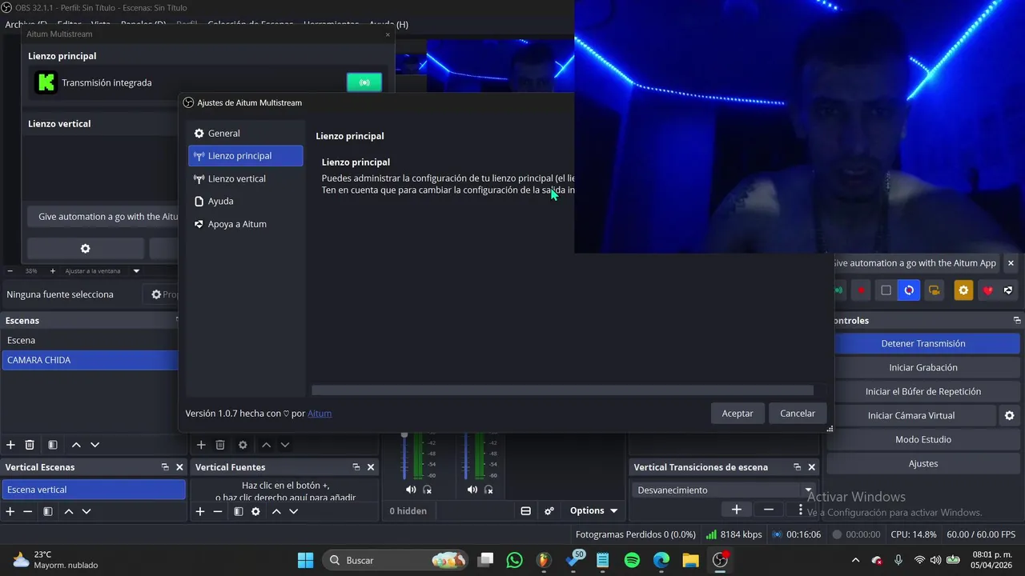
Task: Click the 0 hidden mixer label
Action: tap(408, 510)
